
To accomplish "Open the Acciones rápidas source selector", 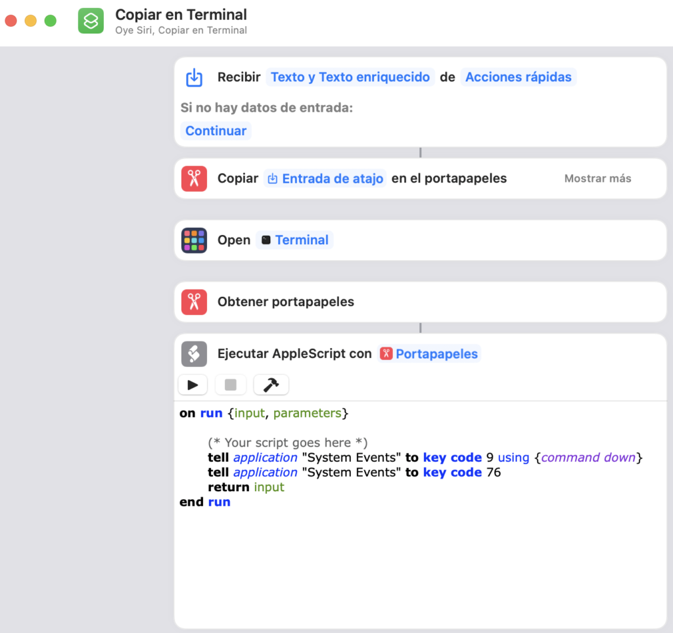I will click(x=519, y=77).
